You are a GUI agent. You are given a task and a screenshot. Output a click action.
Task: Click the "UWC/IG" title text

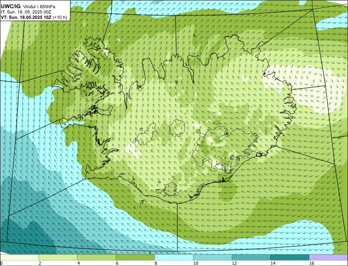[11, 7]
